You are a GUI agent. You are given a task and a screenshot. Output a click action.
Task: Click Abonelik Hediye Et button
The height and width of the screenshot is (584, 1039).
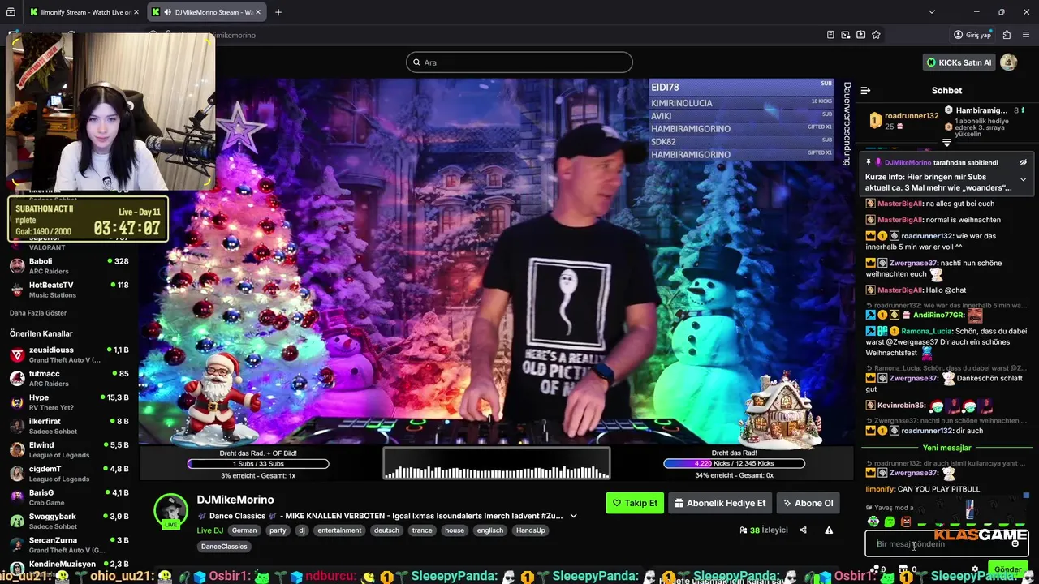coord(720,503)
